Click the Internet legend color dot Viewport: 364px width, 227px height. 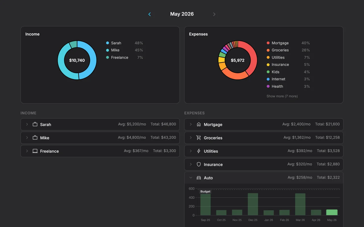(x=268, y=79)
